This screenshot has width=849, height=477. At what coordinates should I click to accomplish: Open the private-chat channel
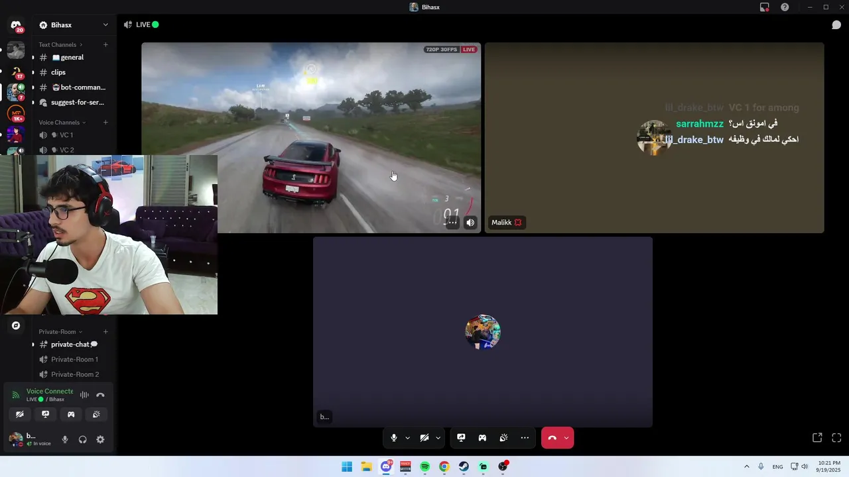click(73, 344)
